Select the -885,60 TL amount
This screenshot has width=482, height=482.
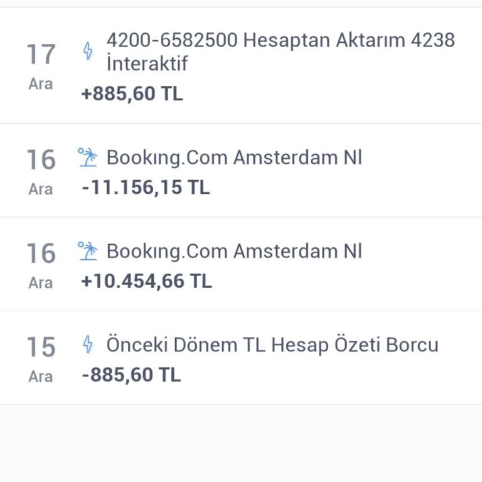(x=131, y=375)
